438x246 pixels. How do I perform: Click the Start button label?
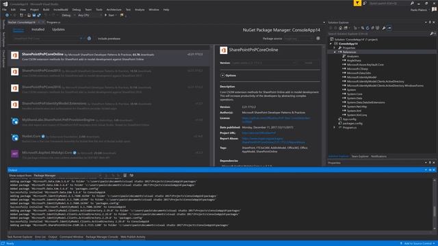(111, 15)
